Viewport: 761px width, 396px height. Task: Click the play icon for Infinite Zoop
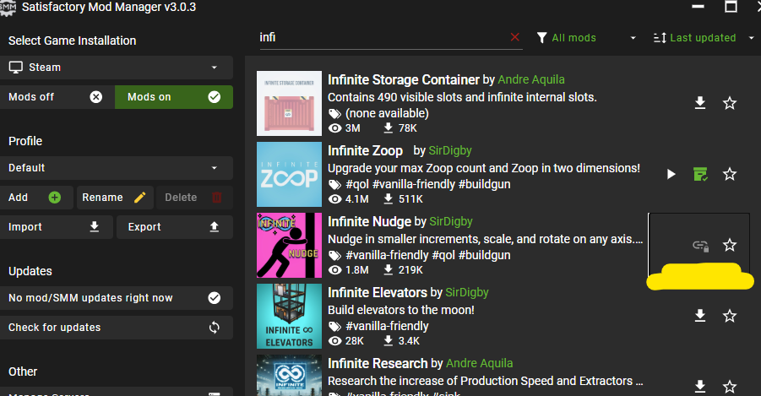tap(671, 174)
